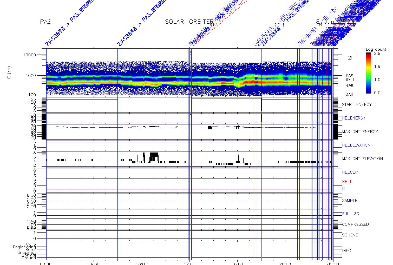Click the thick blue event line at 06:00
Screen dimensions: 393x265
[118, 154]
